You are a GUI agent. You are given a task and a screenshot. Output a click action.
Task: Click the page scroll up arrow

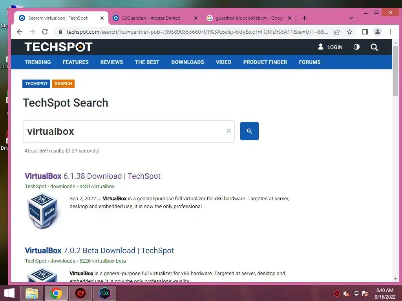(395, 43)
